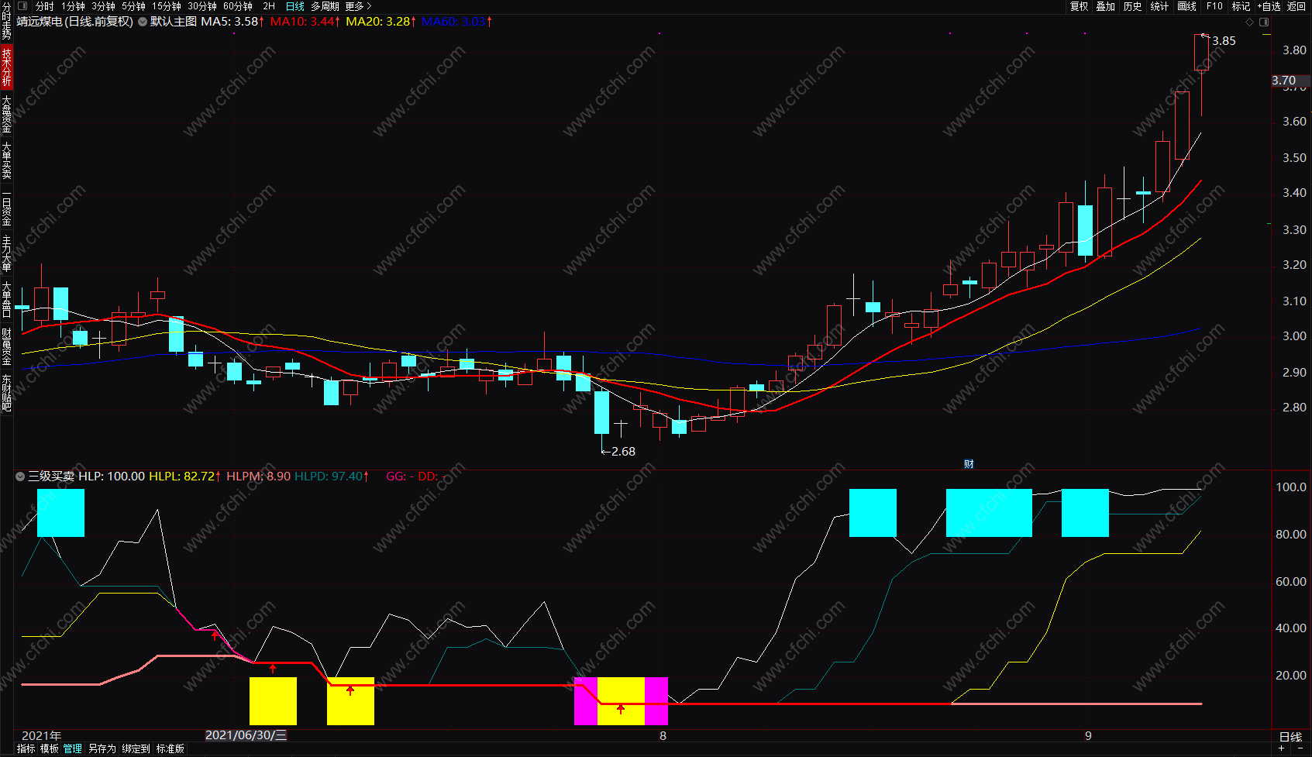Open the 复权 adjustment menu

[x=1079, y=6]
